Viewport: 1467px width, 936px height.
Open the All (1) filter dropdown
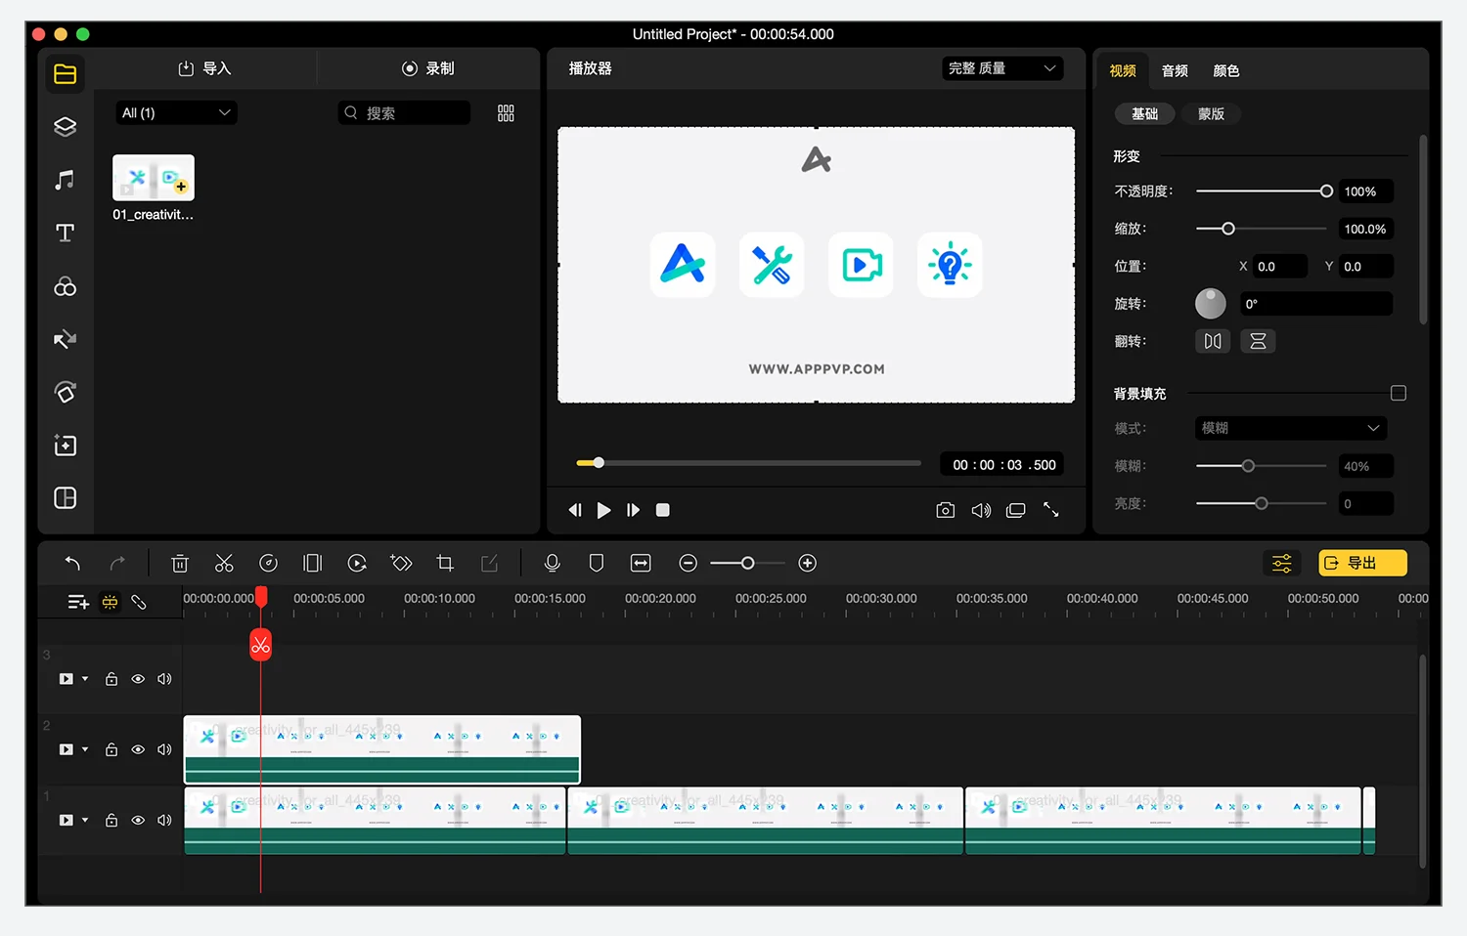tap(176, 113)
